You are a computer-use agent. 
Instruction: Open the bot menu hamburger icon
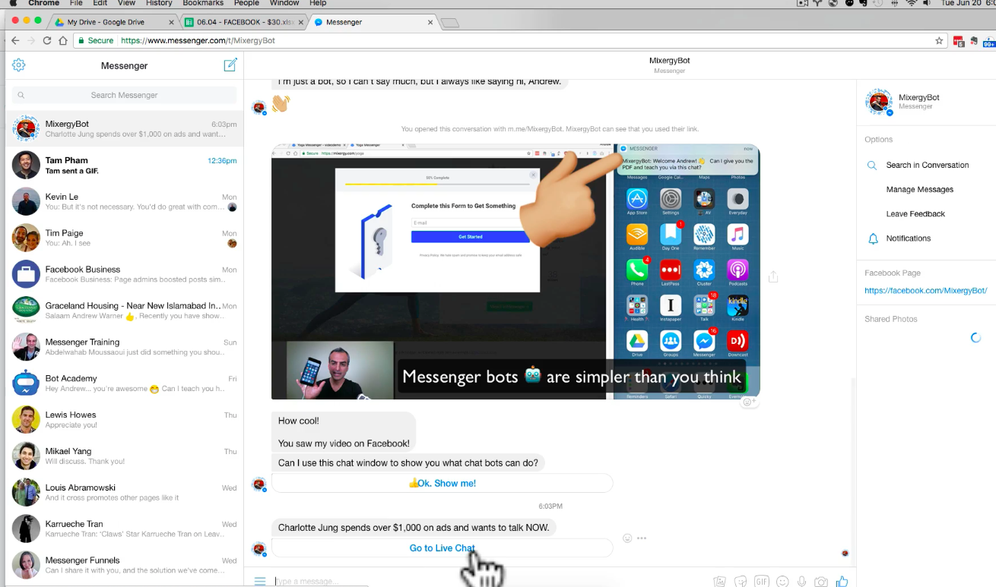[260, 582]
